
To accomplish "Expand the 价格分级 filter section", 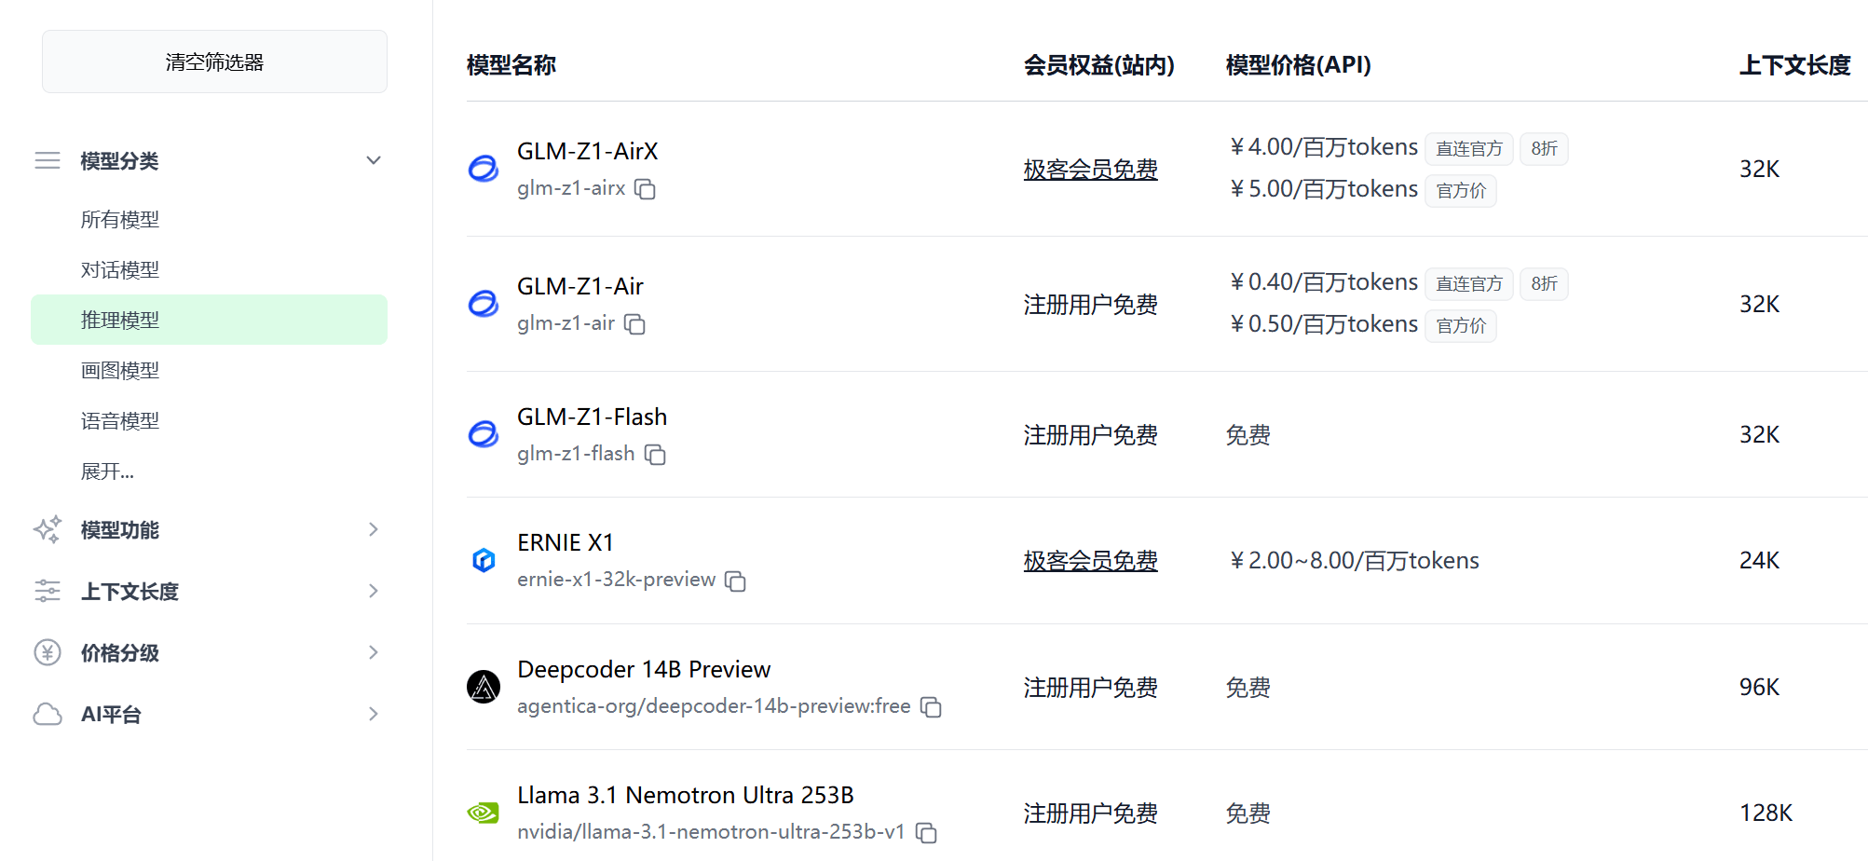I will tap(374, 652).
